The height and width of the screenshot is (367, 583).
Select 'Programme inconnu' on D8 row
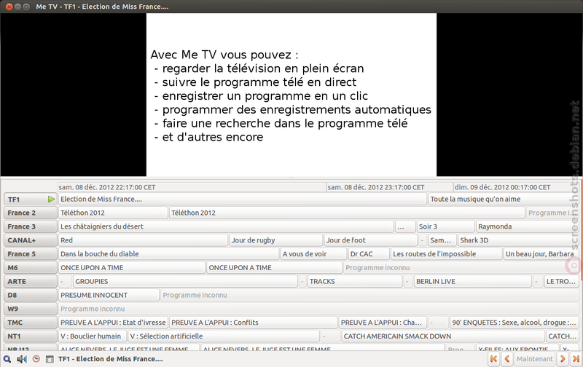[x=369, y=296]
